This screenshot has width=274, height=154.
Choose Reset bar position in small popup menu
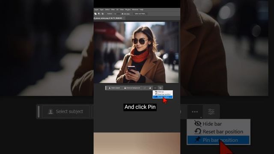(x=163, y=94)
